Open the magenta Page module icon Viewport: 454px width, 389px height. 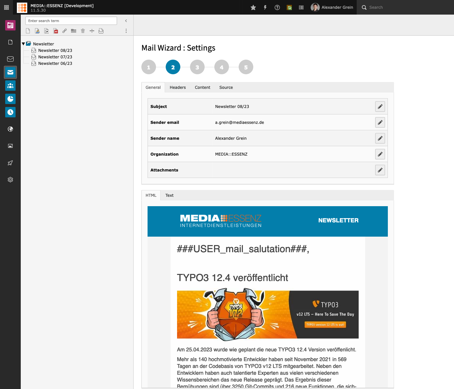(x=10, y=25)
